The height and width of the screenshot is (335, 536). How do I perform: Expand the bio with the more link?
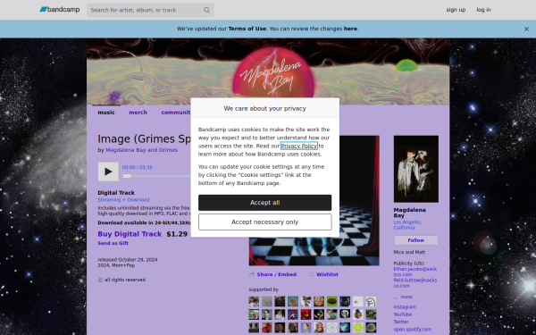tap(406, 297)
